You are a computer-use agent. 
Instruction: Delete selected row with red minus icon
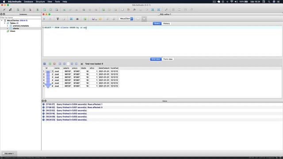(54, 64)
